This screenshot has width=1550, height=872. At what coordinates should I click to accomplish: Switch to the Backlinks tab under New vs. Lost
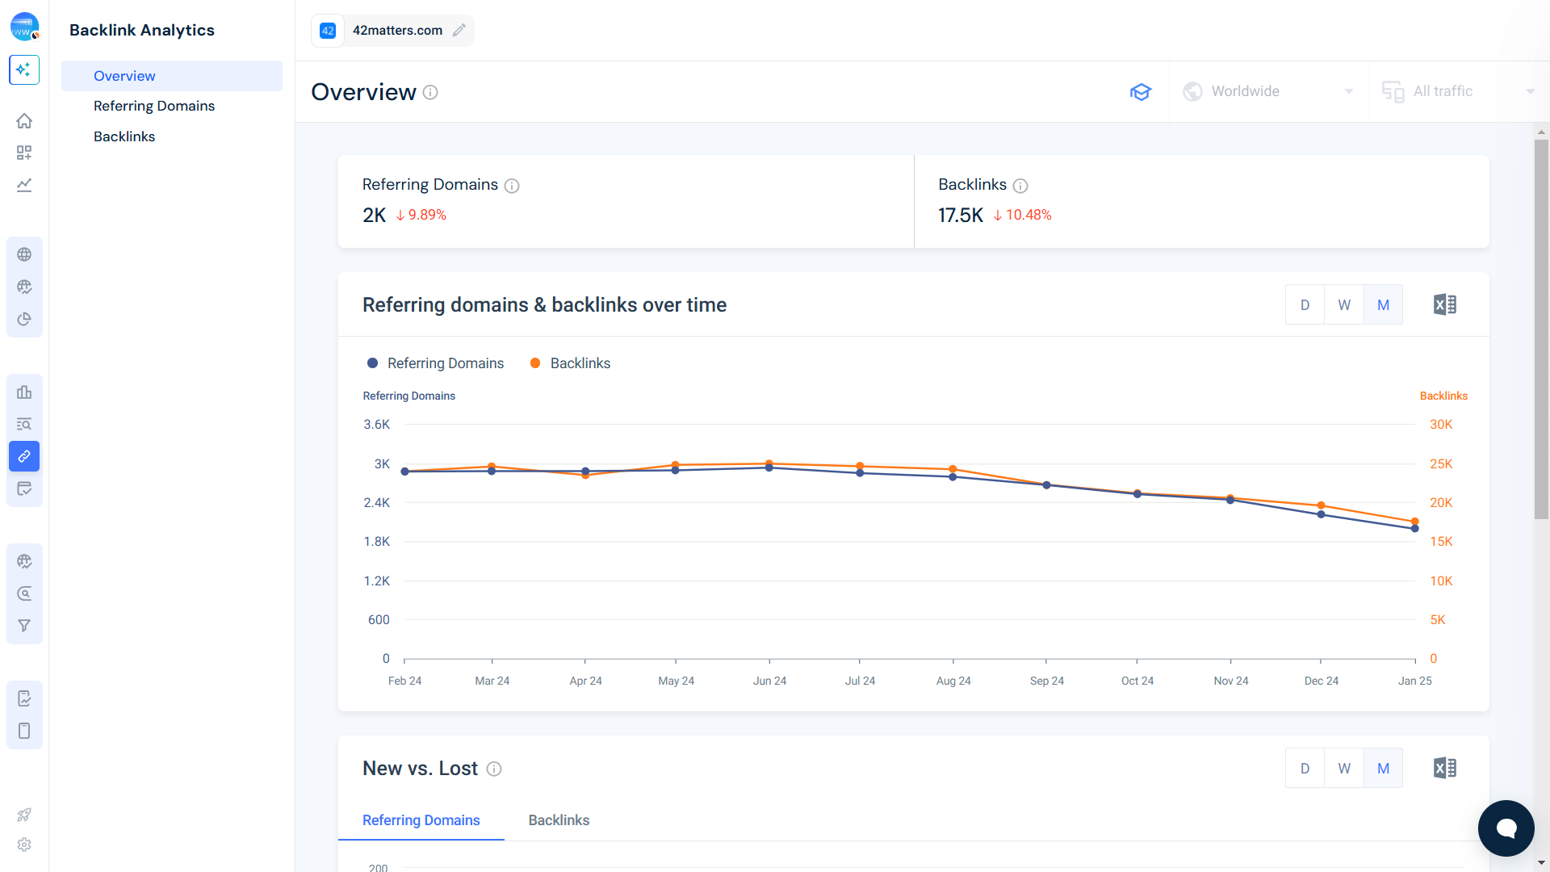559,820
